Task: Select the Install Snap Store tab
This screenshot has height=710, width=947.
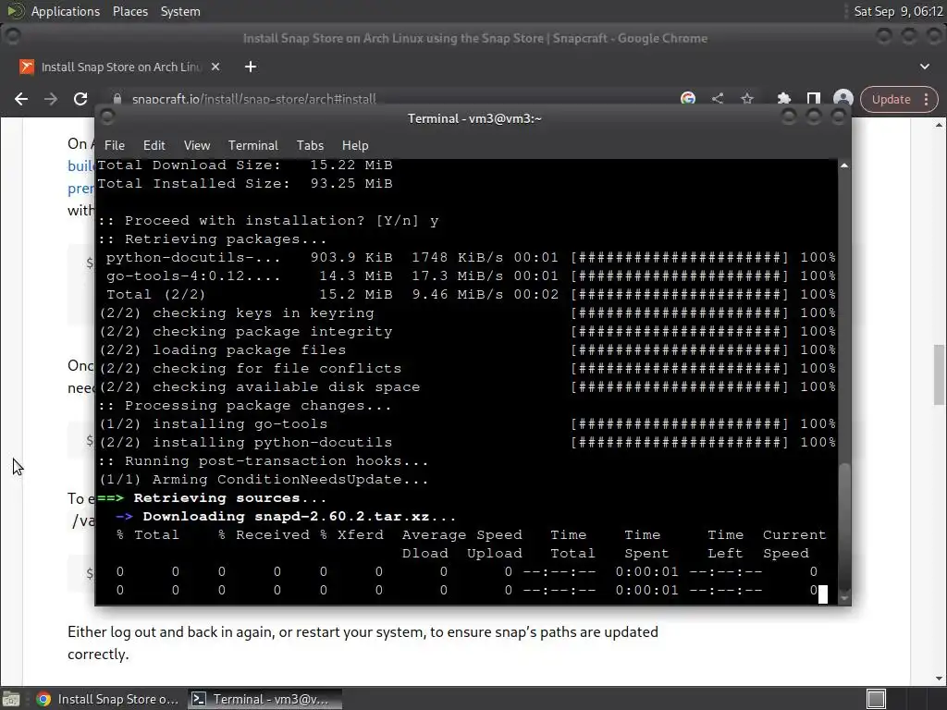Action: point(119,67)
